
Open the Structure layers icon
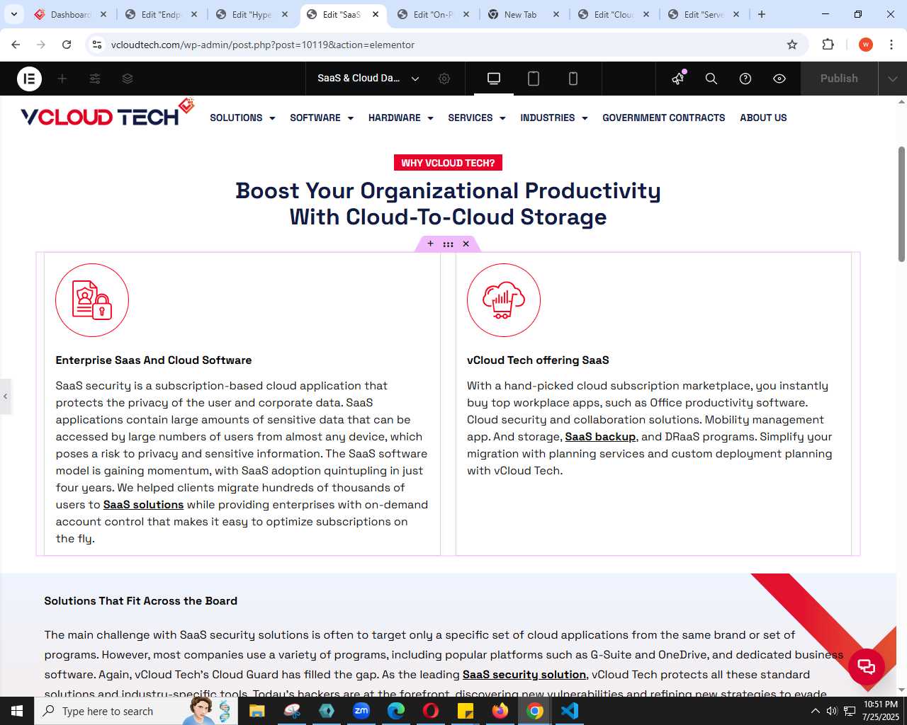(x=128, y=79)
